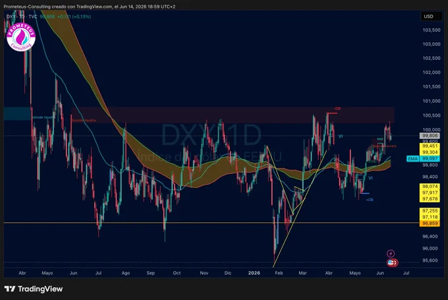
Task: Click the 2026 year label on time axis
Action: (254, 273)
